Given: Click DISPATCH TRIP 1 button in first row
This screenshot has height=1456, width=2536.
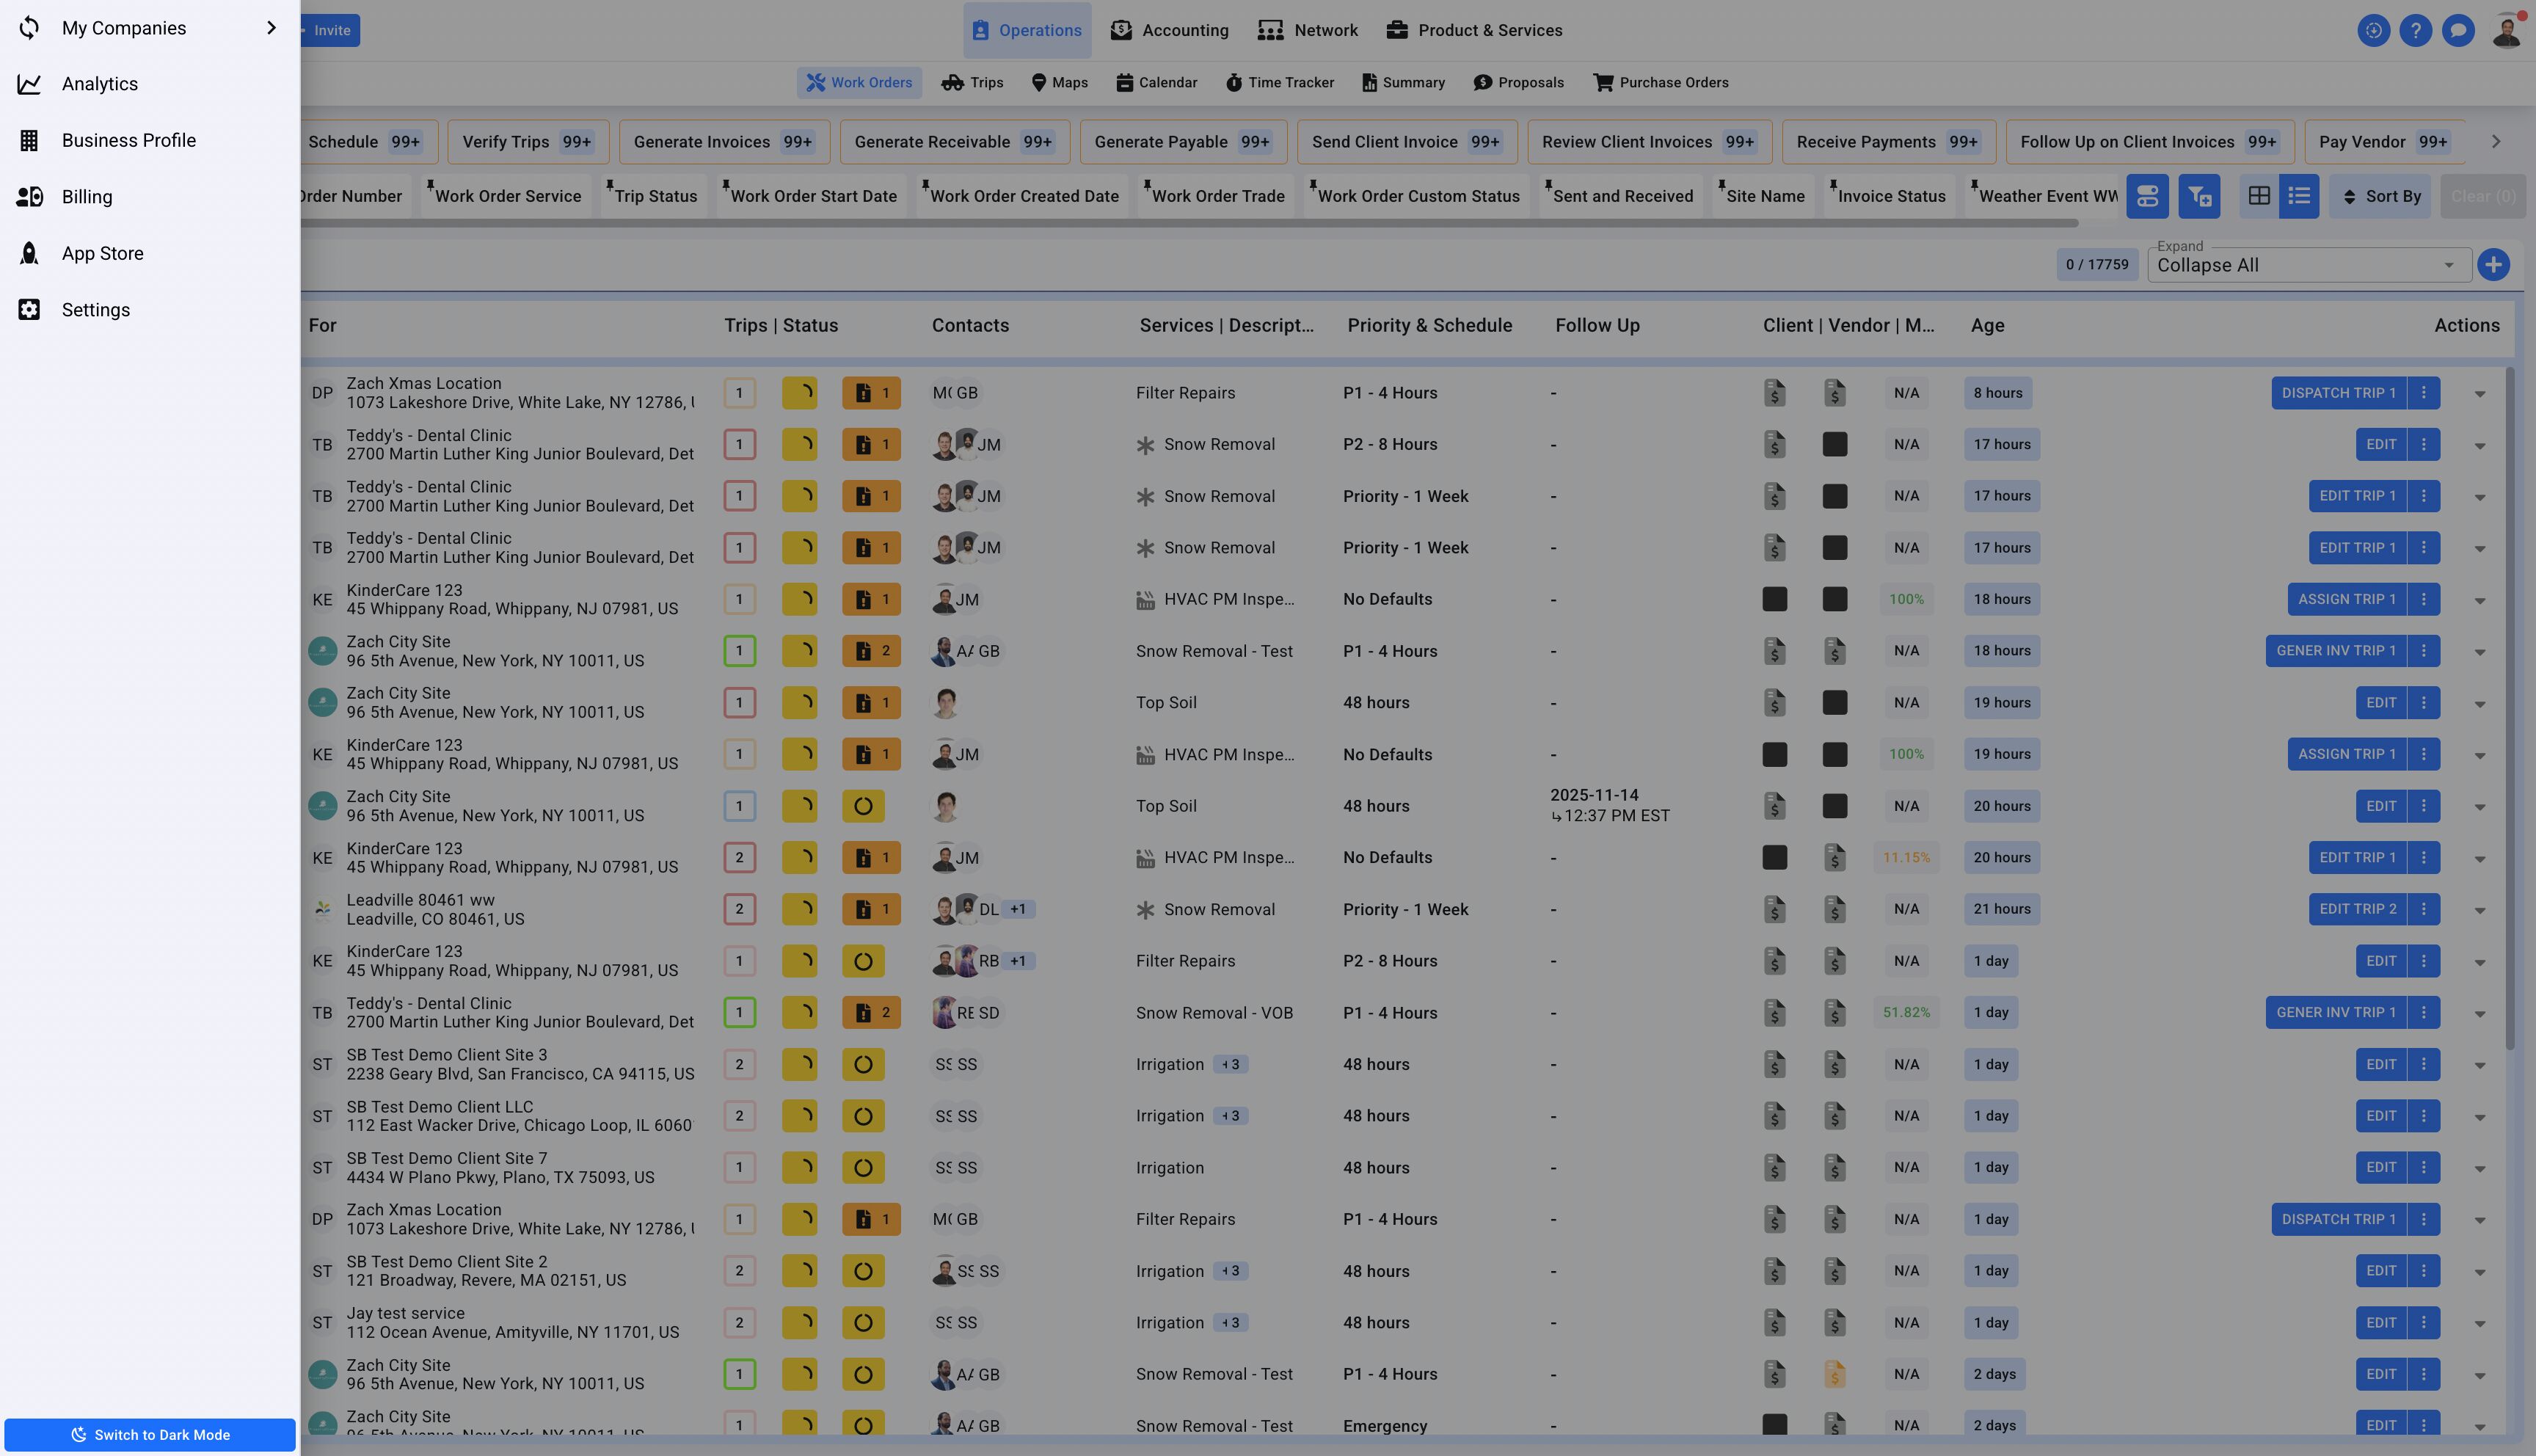Looking at the screenshot, I should tap(2338, 393).
